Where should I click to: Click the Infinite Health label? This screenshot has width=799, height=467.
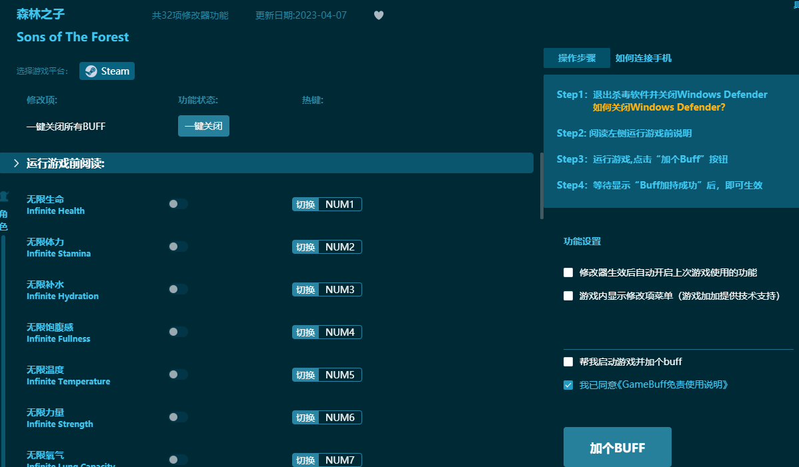(x=55, y=211)
